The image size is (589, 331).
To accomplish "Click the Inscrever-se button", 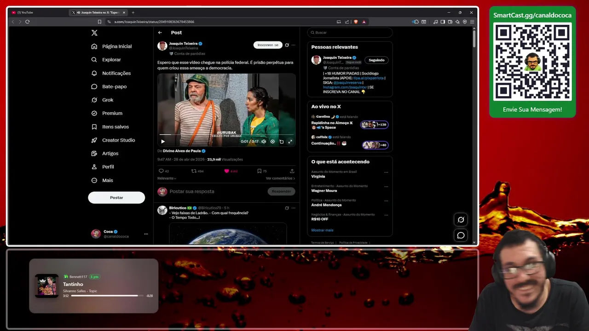I will 268,45.
